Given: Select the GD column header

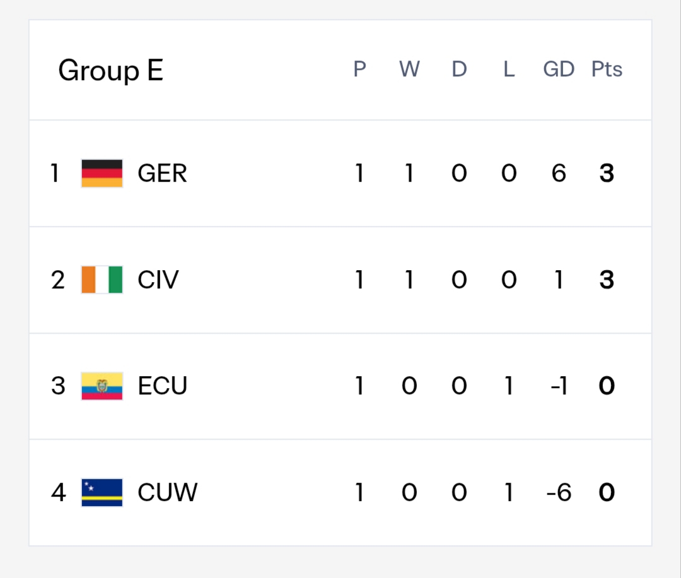Looking at the screenshot, I should [559, 69].
